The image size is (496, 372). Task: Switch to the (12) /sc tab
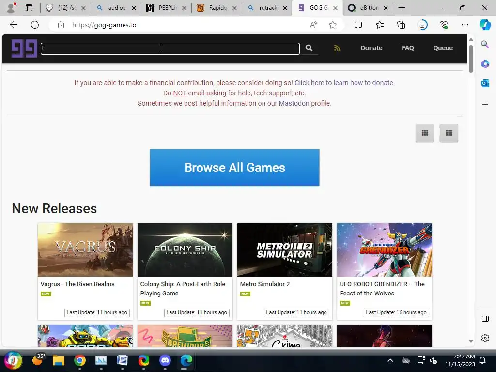[66, 8]
